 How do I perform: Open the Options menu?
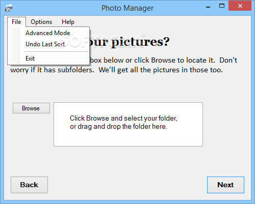coord(41,22)
